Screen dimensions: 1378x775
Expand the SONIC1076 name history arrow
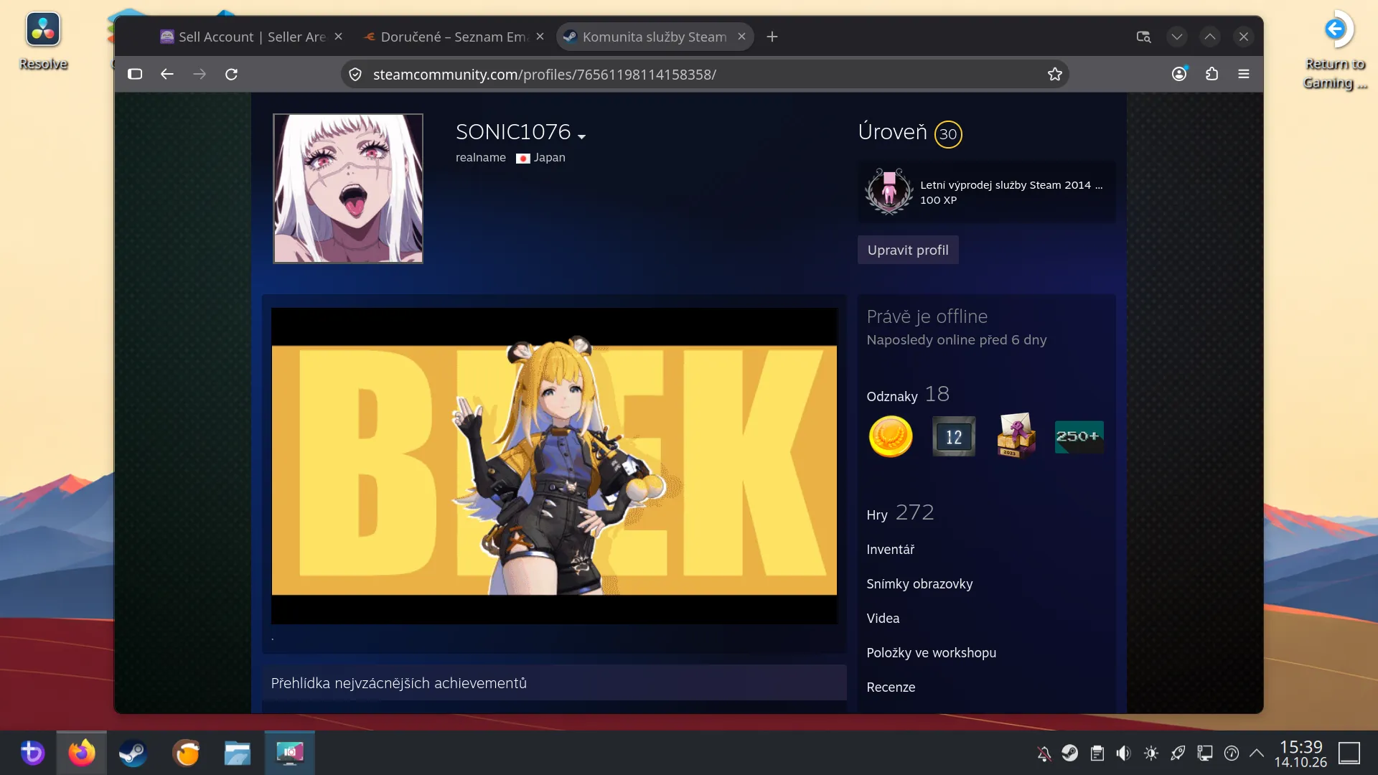(x=581, y=136)
